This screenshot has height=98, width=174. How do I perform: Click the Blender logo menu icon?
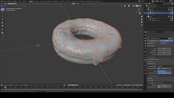coord(2,1)
